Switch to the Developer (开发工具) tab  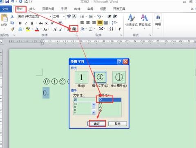119,9
